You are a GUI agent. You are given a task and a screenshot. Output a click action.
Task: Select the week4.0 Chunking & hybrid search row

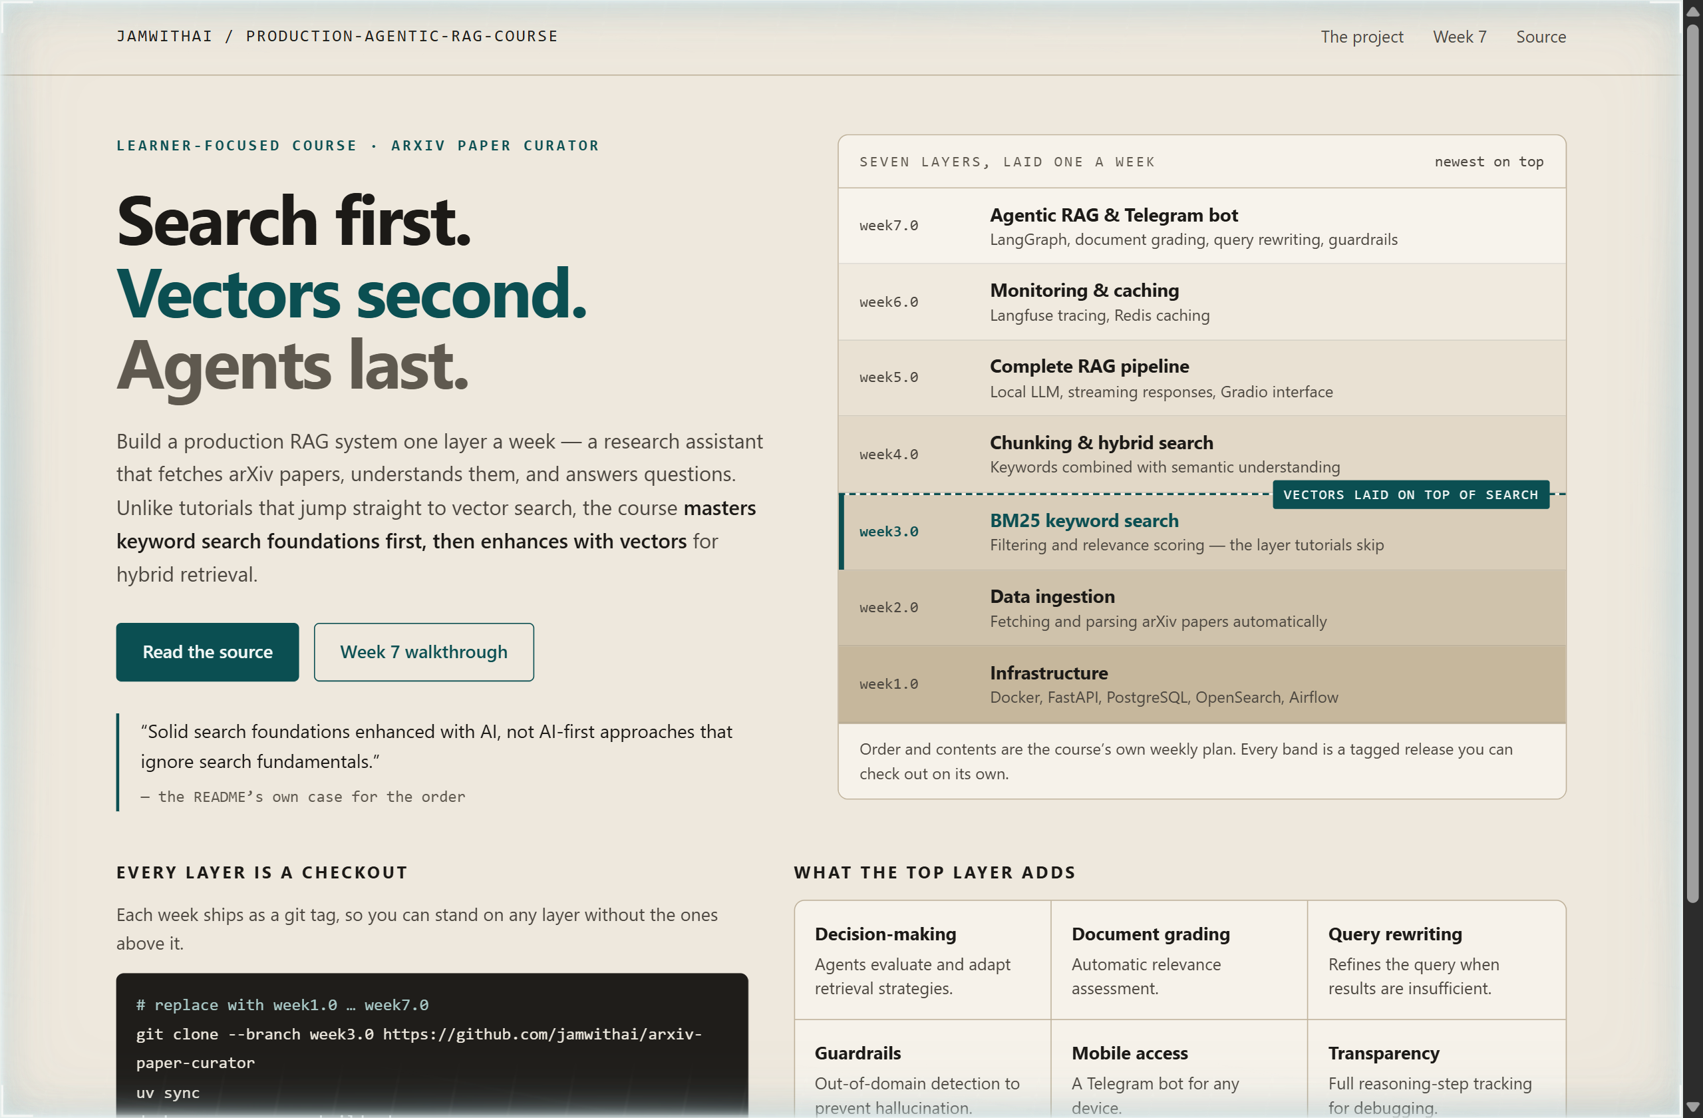point(1201,454)
